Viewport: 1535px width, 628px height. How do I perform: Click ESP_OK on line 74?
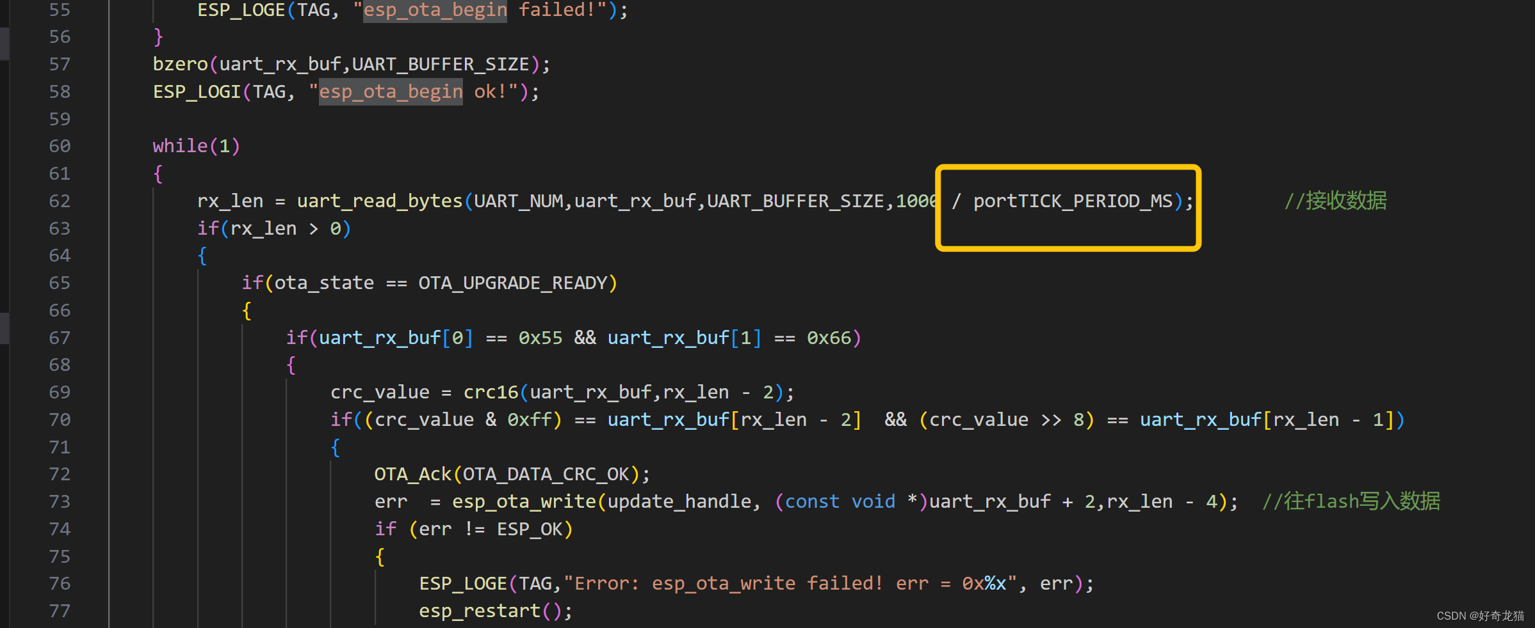(530, 530)
